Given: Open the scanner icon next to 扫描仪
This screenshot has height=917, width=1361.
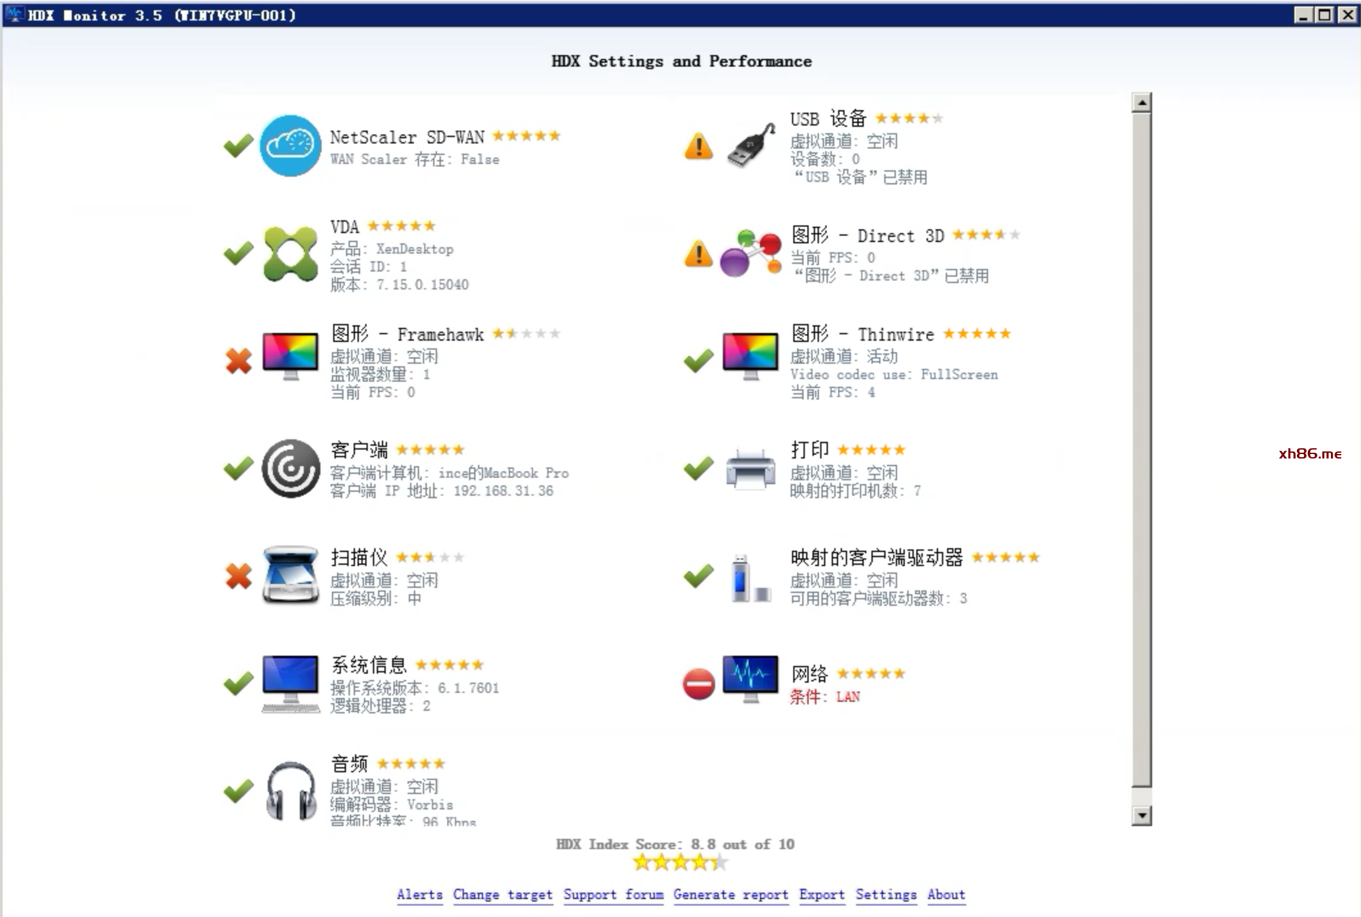Looking at the screenshot, I should point(290,575).
